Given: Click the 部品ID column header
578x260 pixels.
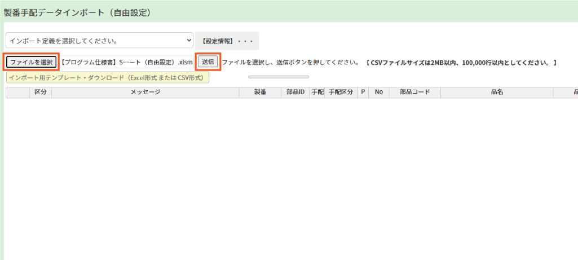Looking at the screenshot, I should 295,92.
